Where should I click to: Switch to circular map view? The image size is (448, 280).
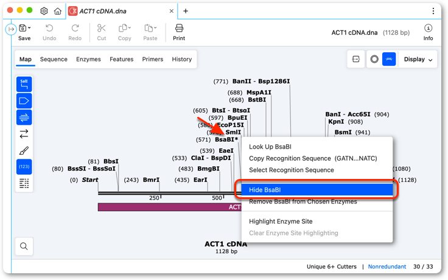pyautogui.click(x=374, y=59)
